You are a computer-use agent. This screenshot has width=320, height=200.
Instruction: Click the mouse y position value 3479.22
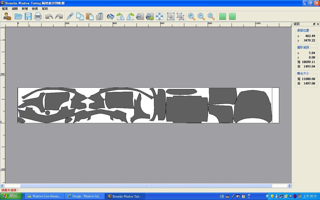309,40
